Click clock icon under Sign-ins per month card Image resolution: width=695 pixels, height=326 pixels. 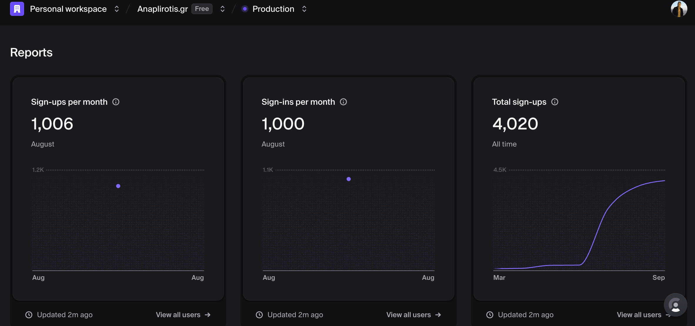(x=259, y=315)
